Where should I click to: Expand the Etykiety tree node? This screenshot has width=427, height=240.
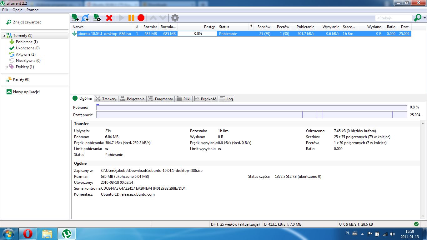(x=7, y=67)
